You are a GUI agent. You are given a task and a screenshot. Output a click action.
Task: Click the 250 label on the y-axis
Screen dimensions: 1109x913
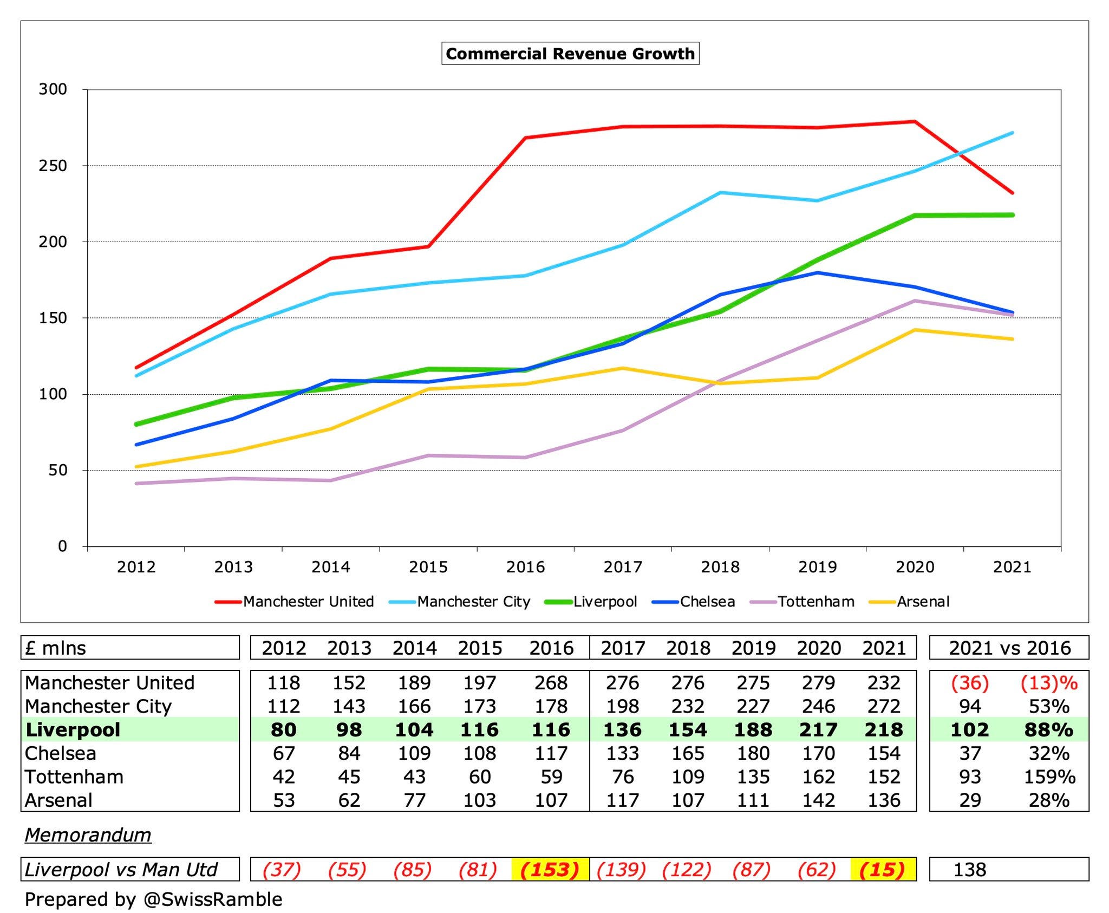[x=53, y=166]
